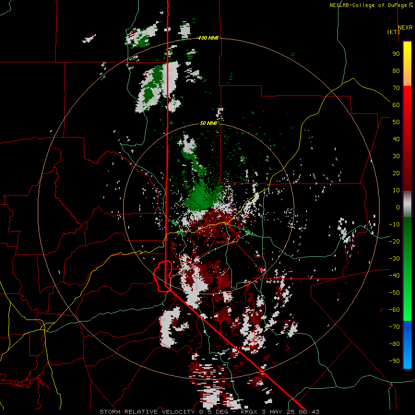
Task: Click the -70 value on velocity scale
Action: coord(394,326)
